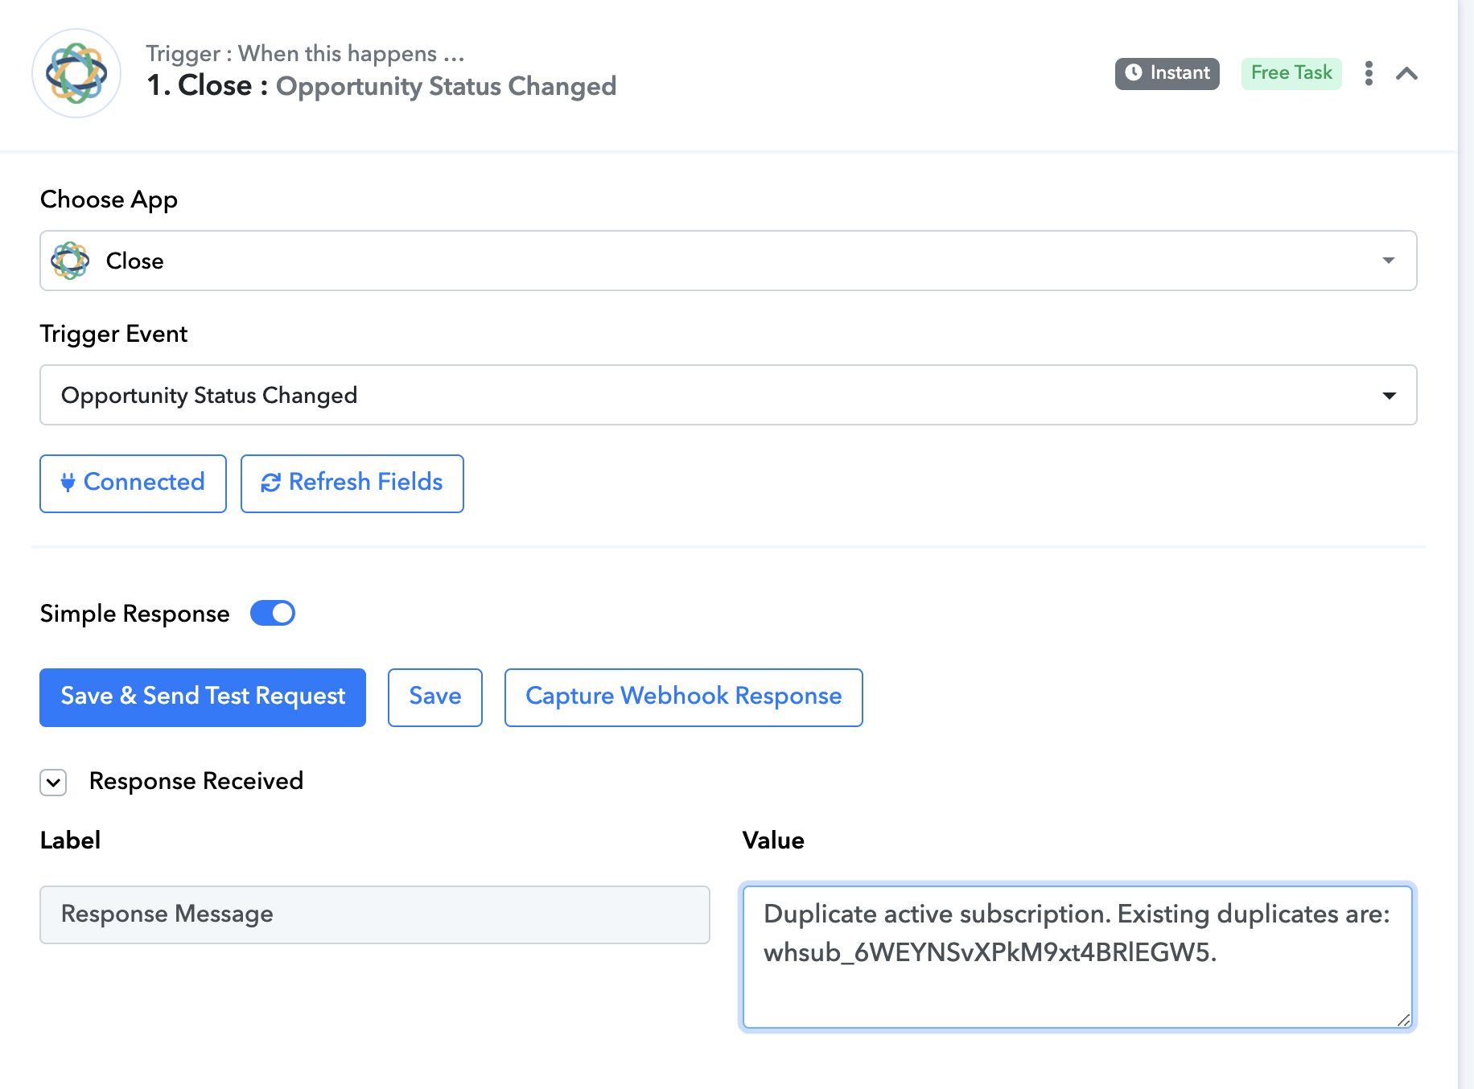
Task: Click Save & Send Test Request
Action: tap(203, 697)
